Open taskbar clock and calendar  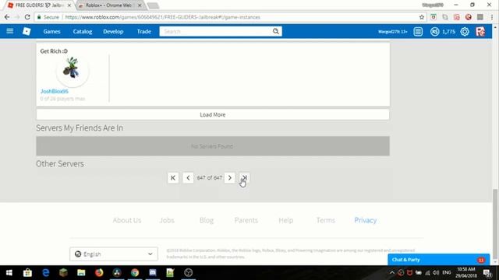pos(466,273)
